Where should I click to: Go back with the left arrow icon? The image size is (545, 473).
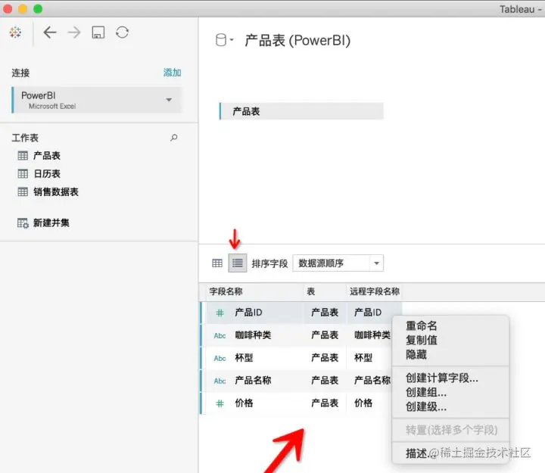50,33
